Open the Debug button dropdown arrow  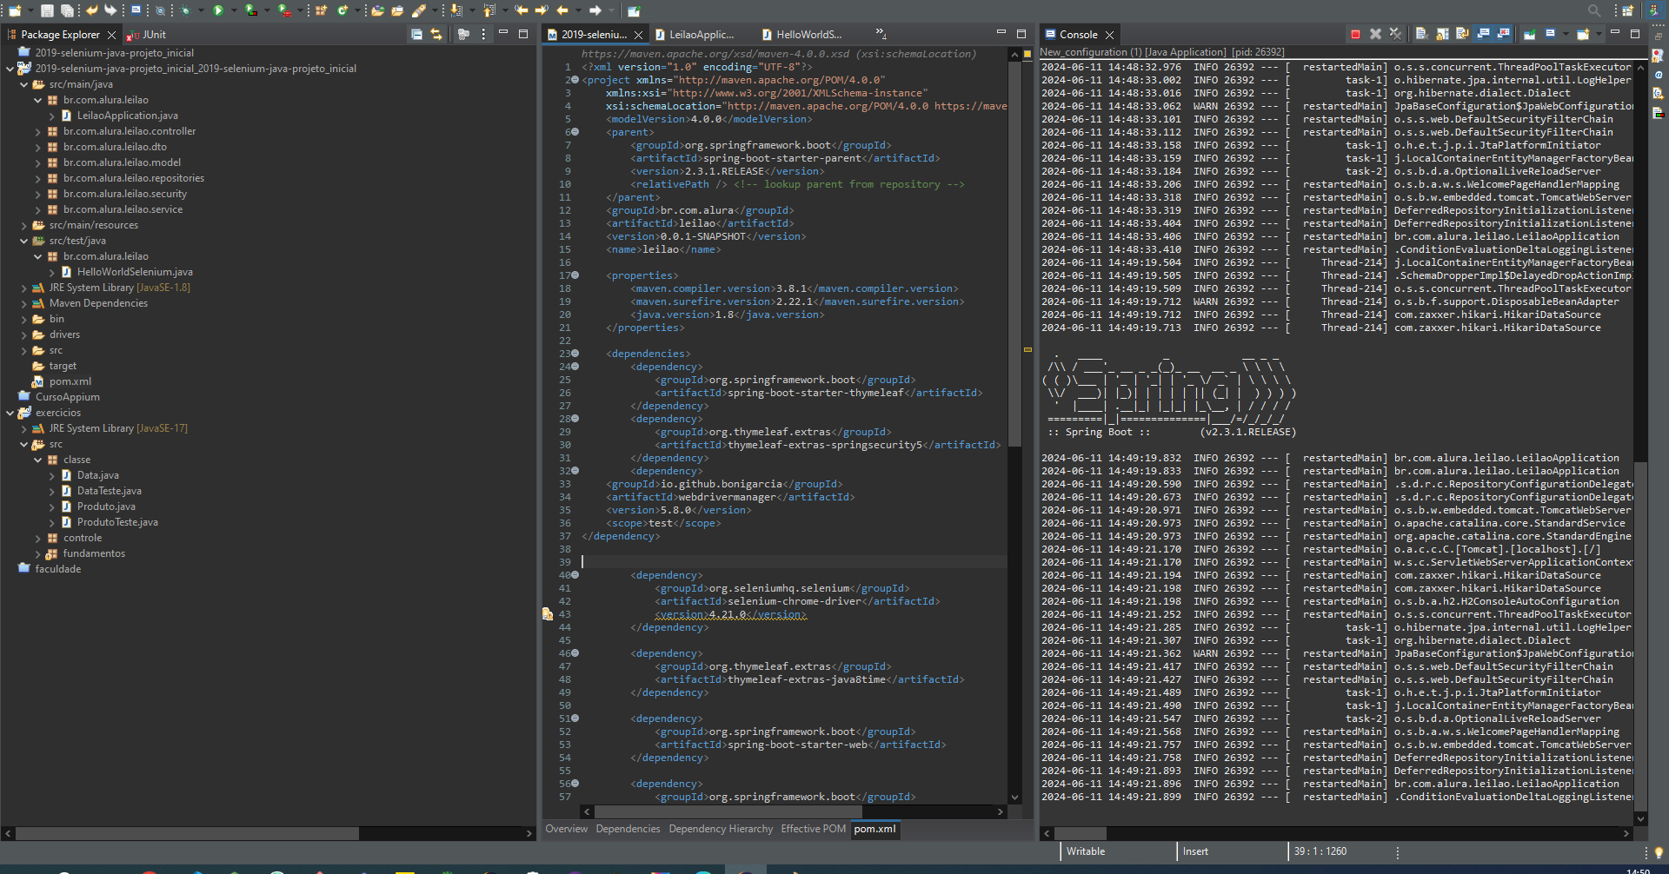(x=201, y=10)
